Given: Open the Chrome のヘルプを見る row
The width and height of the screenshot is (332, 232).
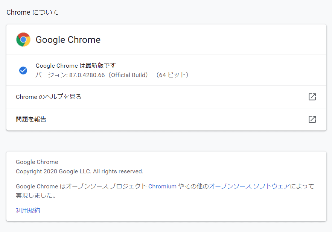Looking at the screenshot, I should 49,97.
